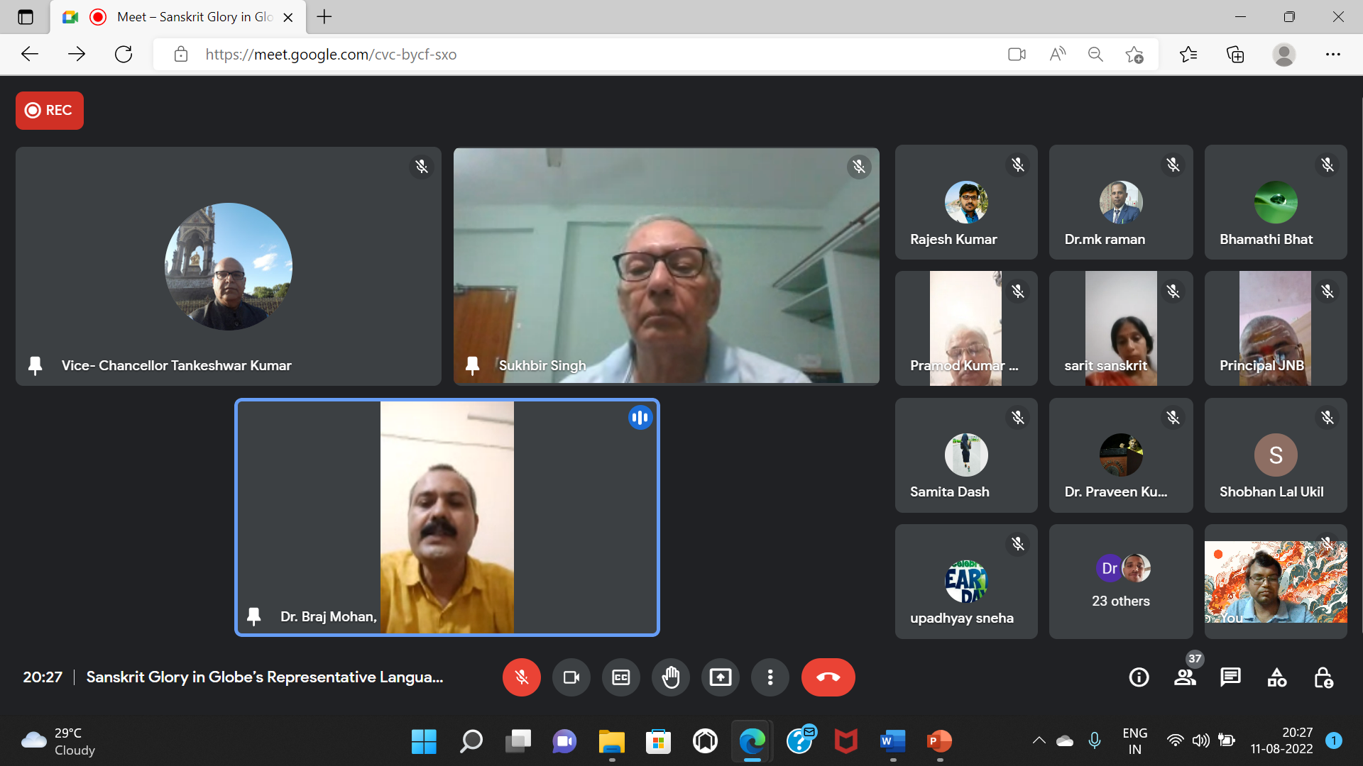This screenshot has height=766, width=1363.
Task: Open a new browser tab
Action: point(324,17)
